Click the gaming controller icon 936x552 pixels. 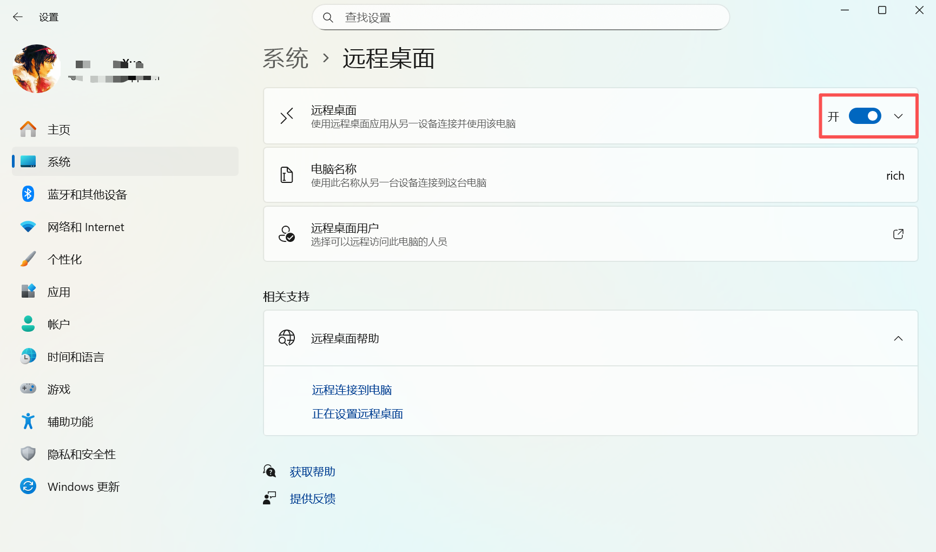pos(28,389)
